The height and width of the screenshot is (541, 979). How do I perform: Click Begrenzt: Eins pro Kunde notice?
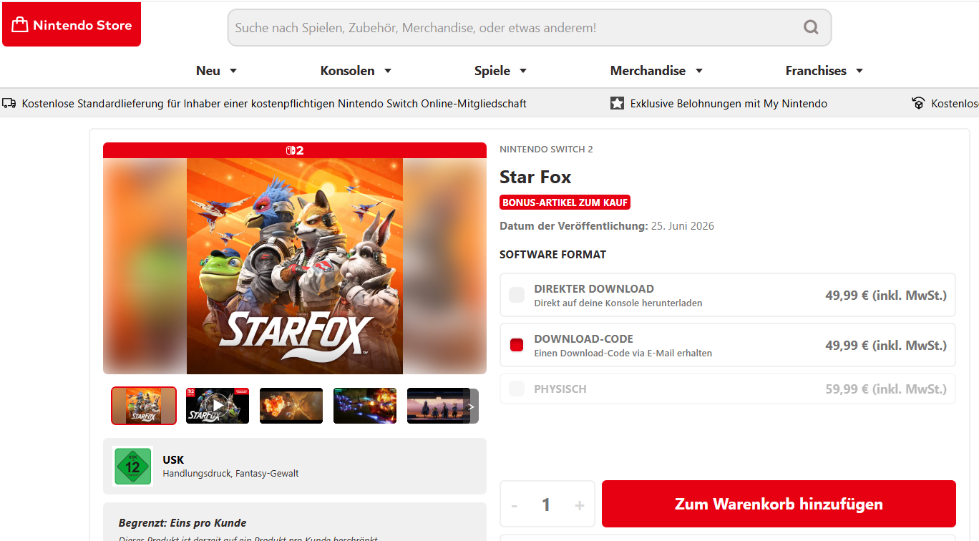click(182, 523)
